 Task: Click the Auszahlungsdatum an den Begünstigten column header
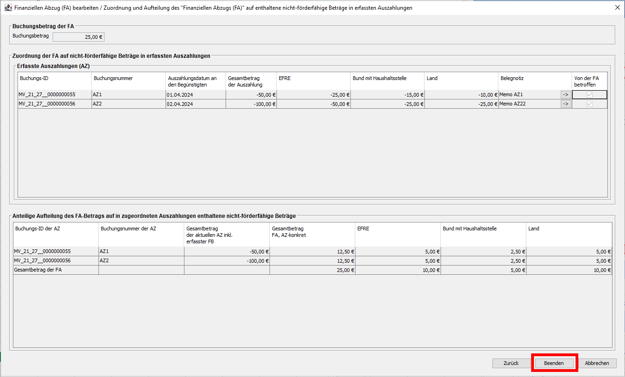click(x=195, y=81)
